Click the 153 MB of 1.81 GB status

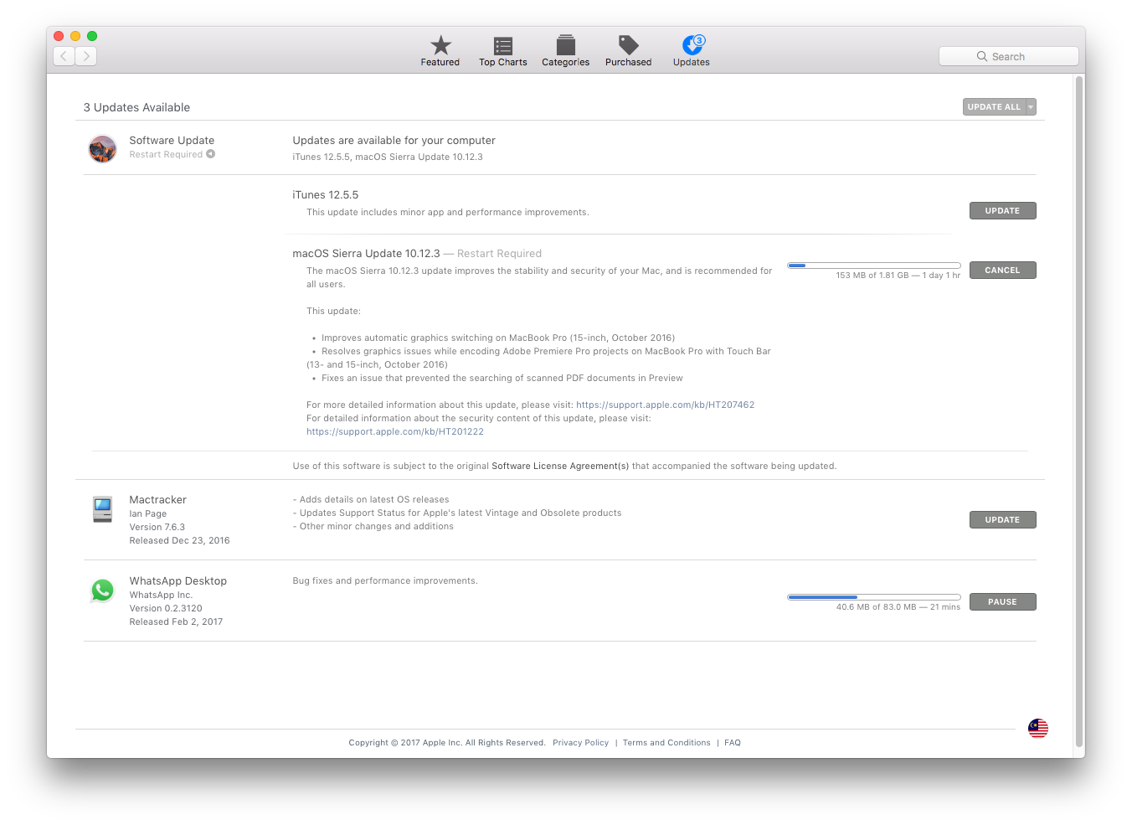tap(898, 276)
